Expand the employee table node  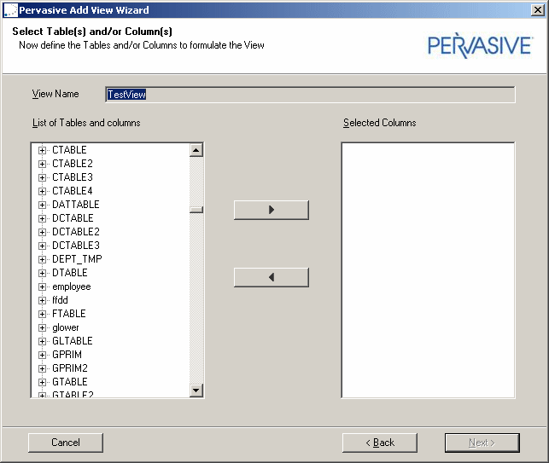coord(42,286)
